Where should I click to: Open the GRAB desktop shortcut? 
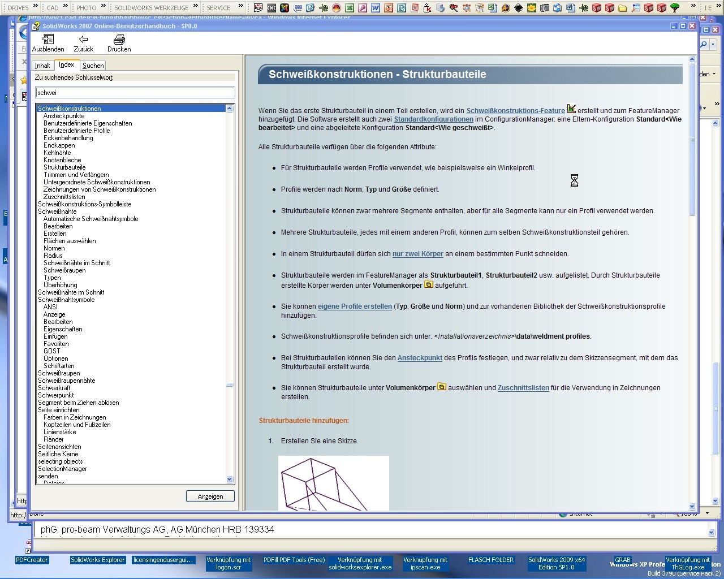[623, 560]
